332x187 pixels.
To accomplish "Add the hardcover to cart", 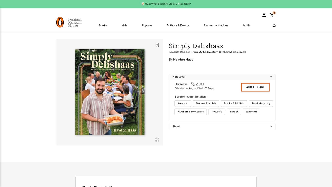I will (x=255, y=87).
